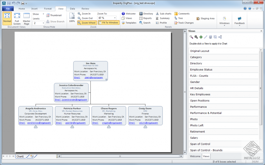Switch to the Format ribbon tab
This screenshot has width=265, height=165.
click(48, 9)
